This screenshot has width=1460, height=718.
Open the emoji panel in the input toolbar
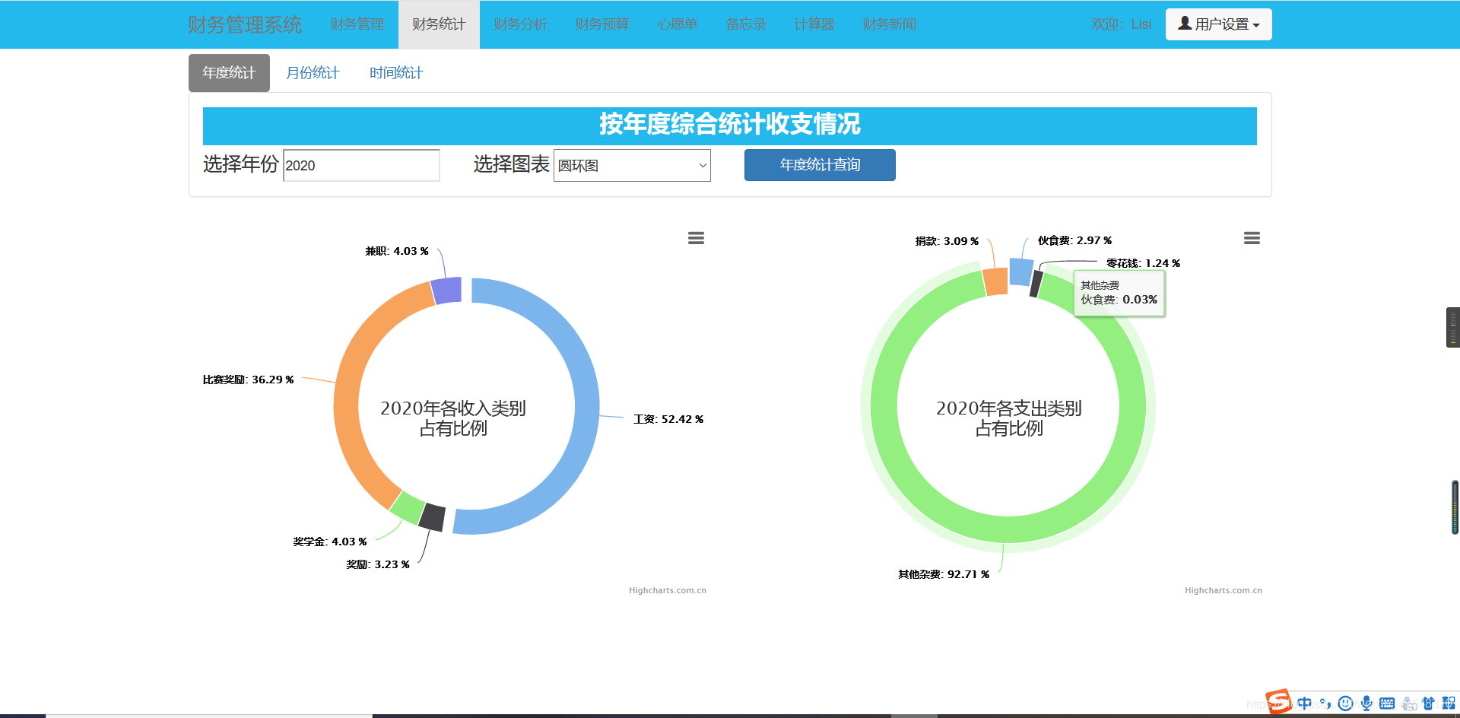click(x=1345, y=704)
